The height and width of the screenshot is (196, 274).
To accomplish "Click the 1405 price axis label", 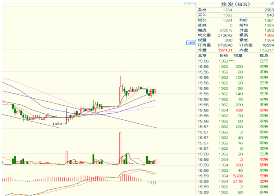I will pyautogui.click(x=191, y=43).
